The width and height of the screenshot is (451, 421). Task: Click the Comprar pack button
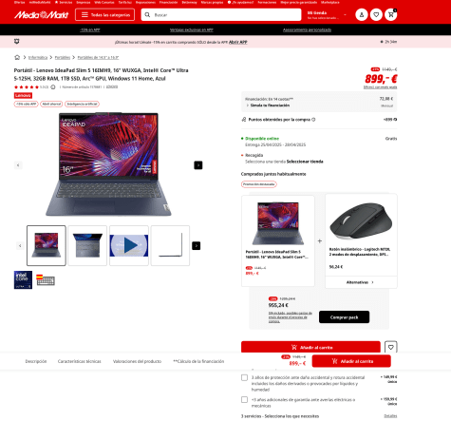point(344,317)
